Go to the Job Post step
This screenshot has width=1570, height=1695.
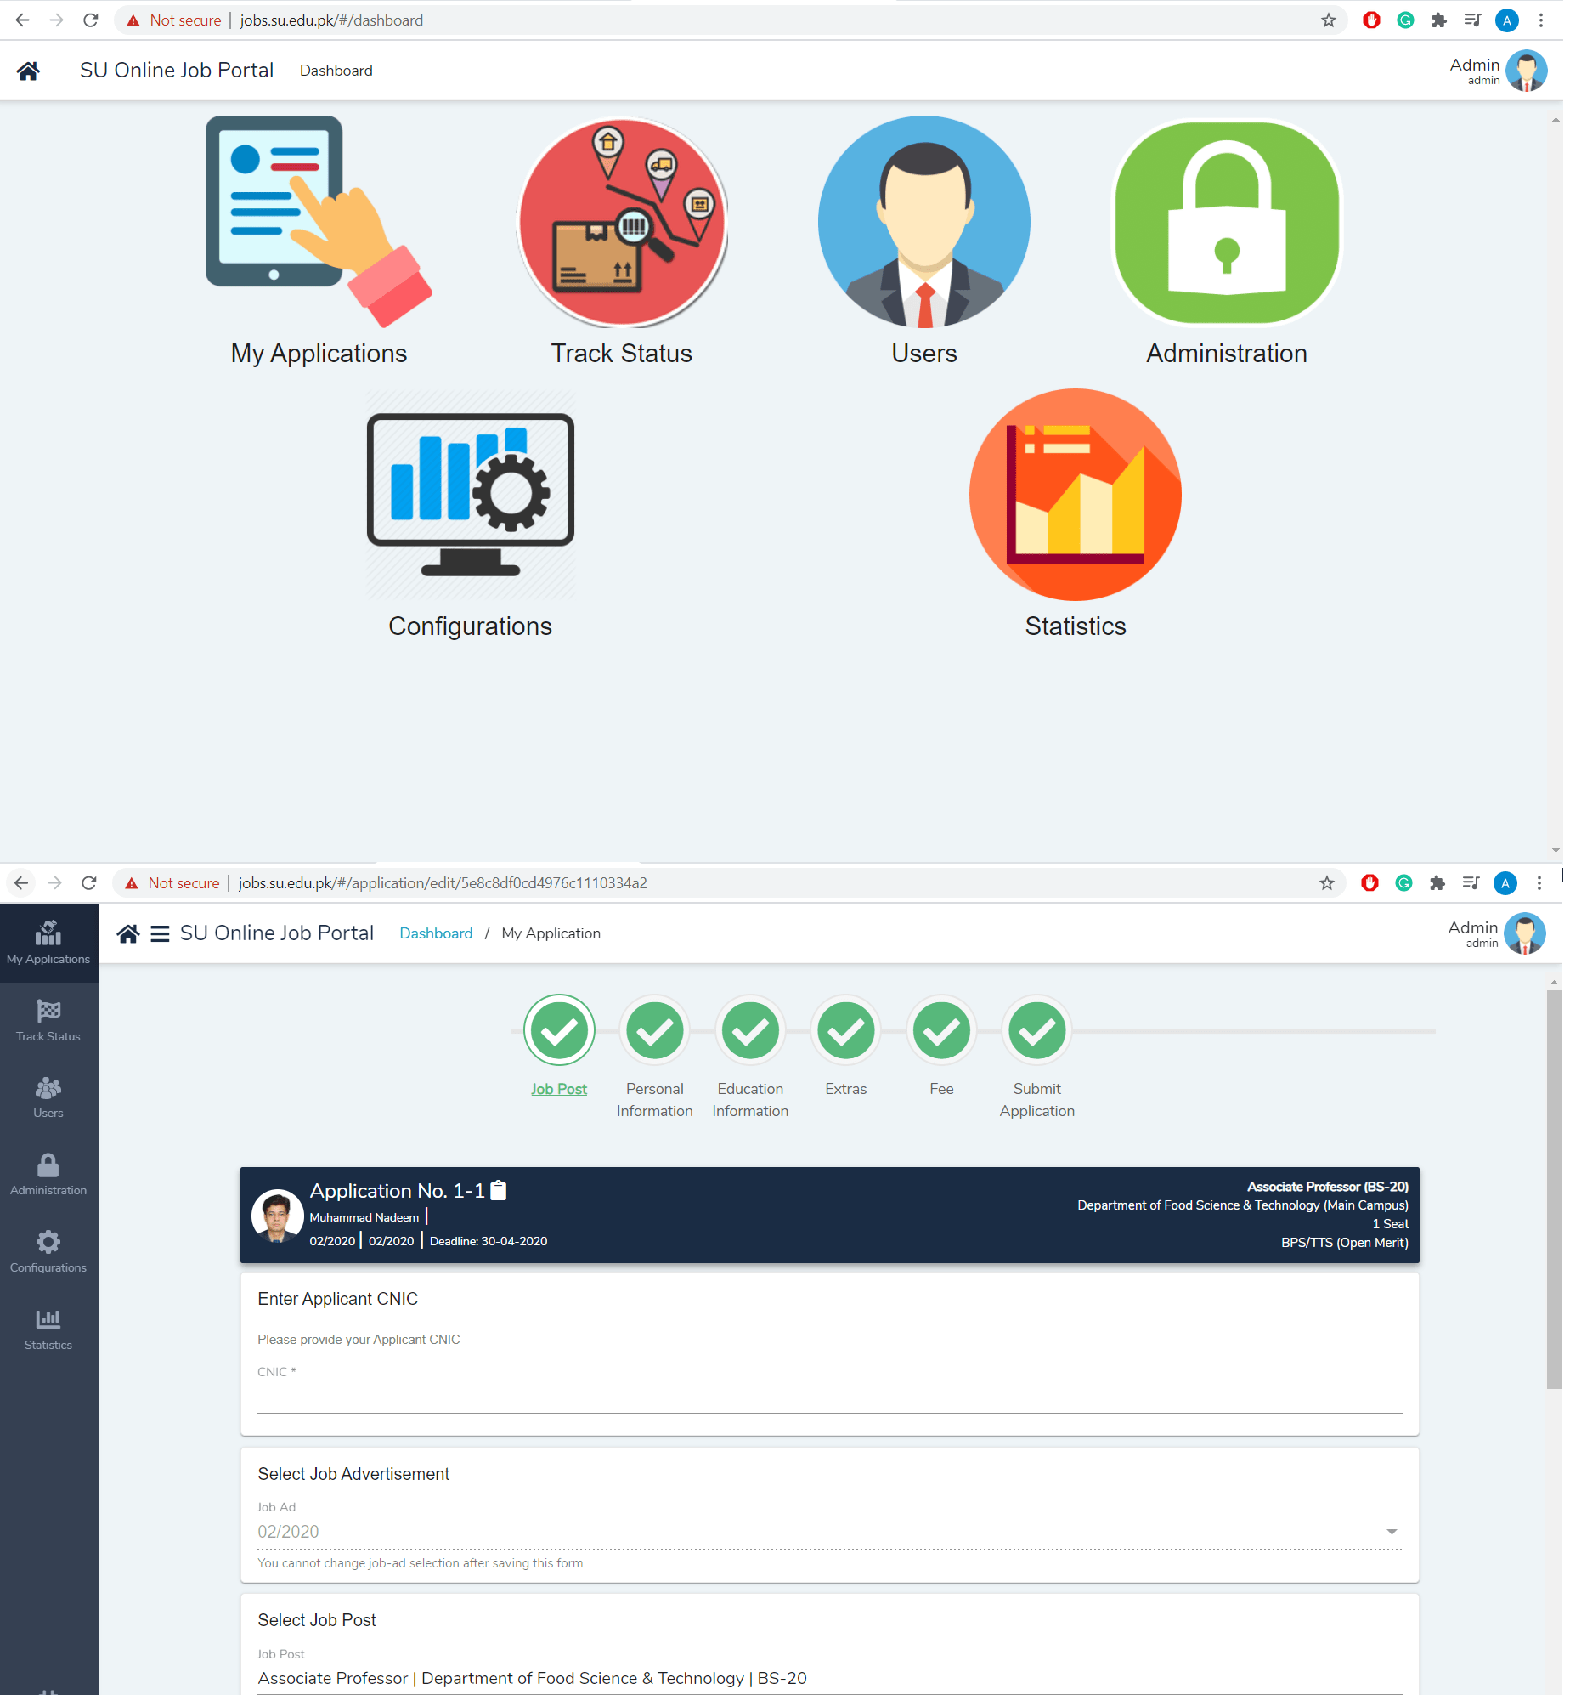[x=559, y=1046]
